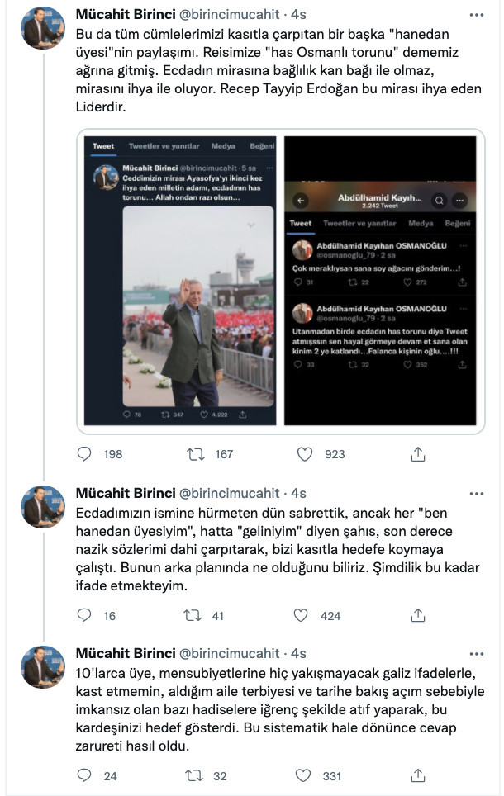The image size is (504, 796).
Task: Open the share icon on the bottom tweet
Action: coord(416,775)
